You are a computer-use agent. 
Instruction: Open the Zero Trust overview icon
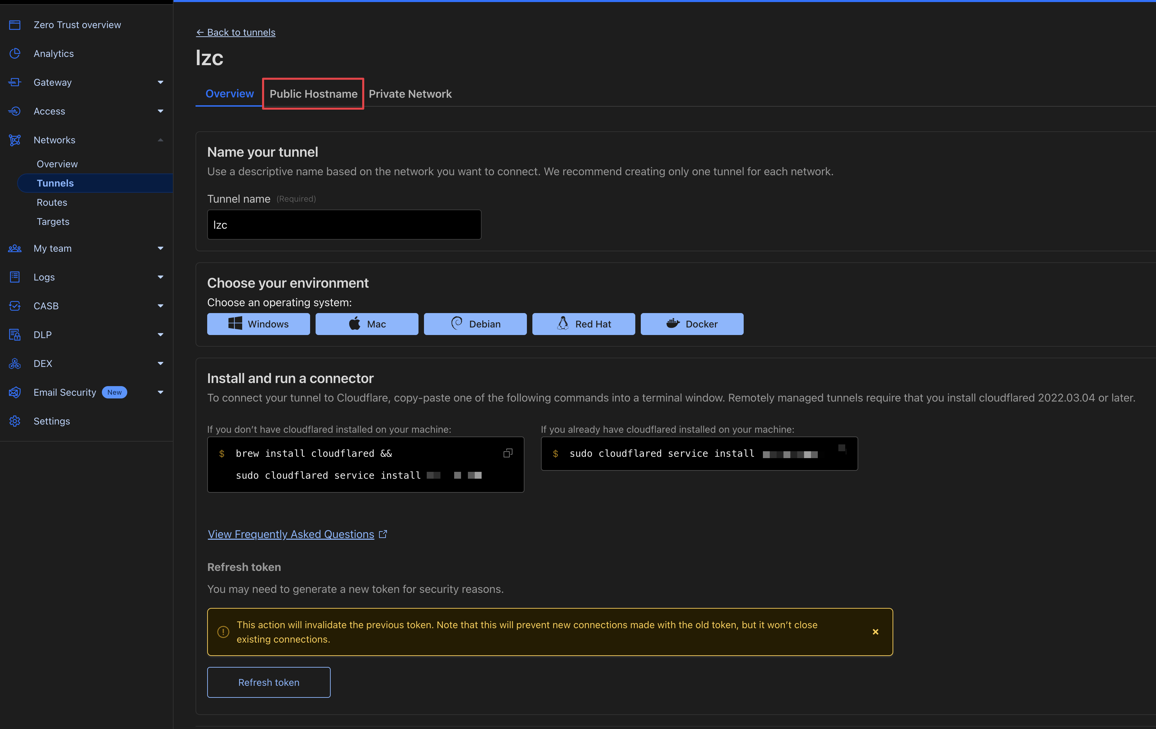[x=15, y=25]
